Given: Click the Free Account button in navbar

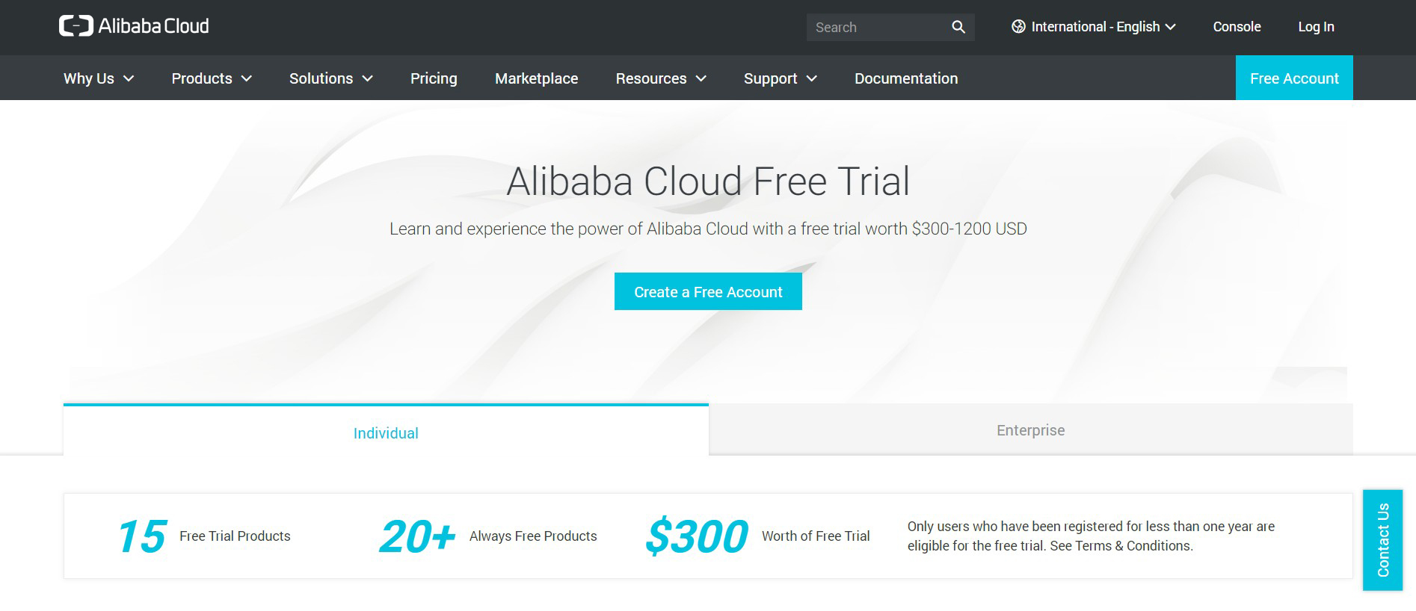Looking at the screenshot, I should 1294,78.
